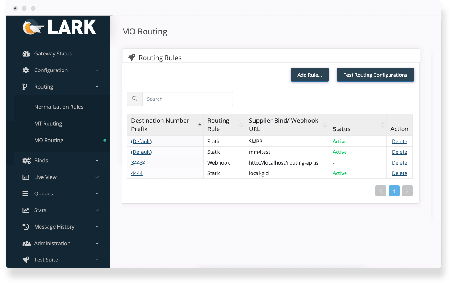Delete the 34434 webhook rule
The width and height of the screenshot is (453, 286).
coord(399,163)
